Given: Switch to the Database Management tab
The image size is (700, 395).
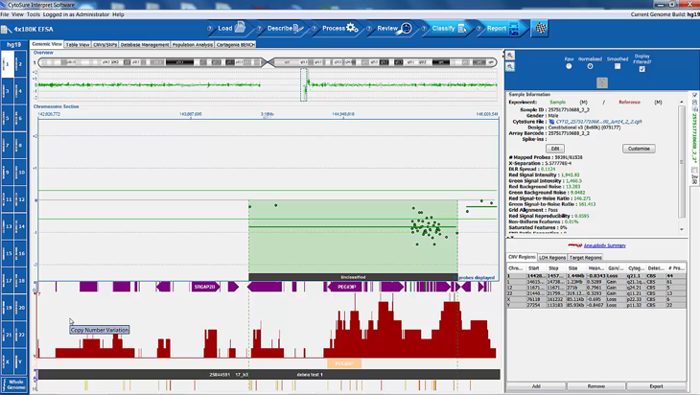Looking at the screenshot, I should [145, 45].
